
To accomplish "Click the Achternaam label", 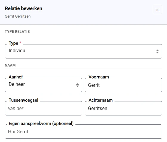I will point(101,100).
